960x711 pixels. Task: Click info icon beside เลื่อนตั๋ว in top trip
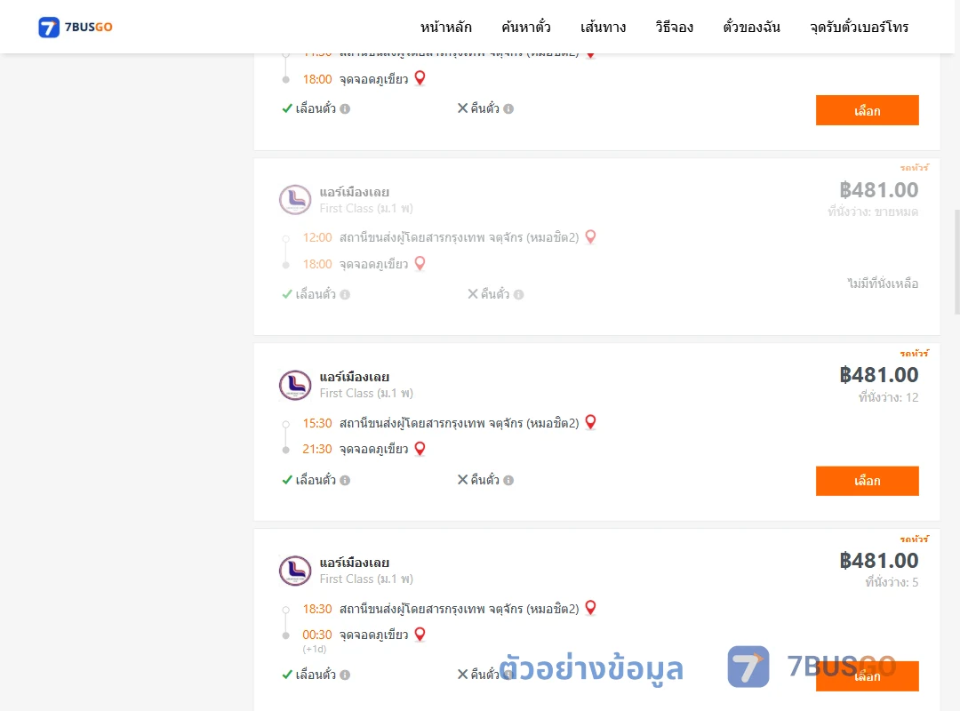point(345,109)
